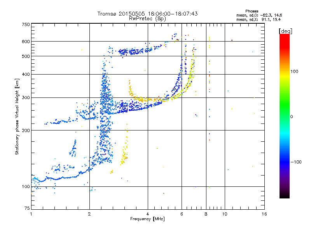The image size is (311, 233).
Task: Click the y-axis label '200'
Action: click(26, 130)
